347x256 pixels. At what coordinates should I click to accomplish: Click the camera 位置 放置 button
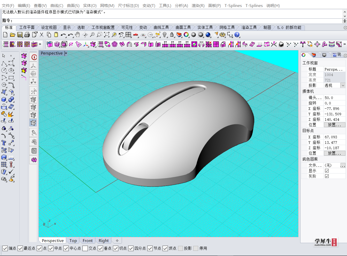(x=335, y=125)
